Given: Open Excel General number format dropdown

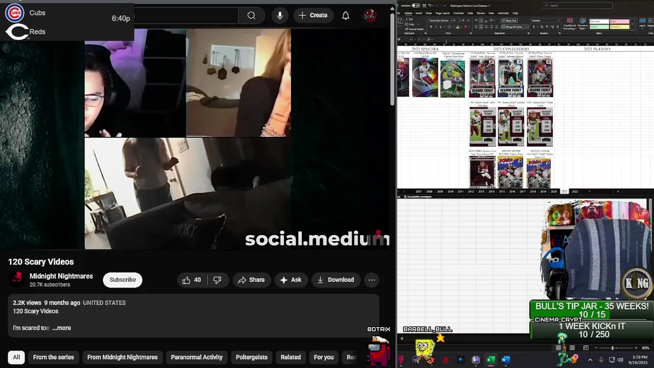Looking at the screenshot, I should click(558, 20).
